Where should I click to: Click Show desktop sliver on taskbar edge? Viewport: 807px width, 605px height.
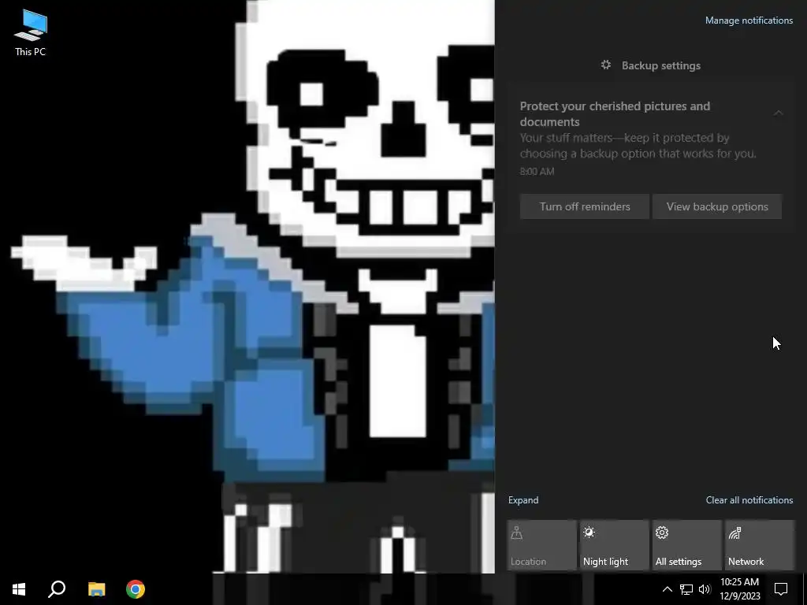(x=805, y=589)
